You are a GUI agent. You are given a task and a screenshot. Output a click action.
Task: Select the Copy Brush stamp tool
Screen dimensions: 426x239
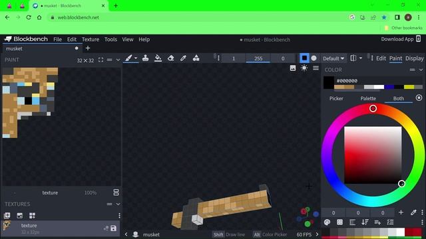(x=145, y=58)
